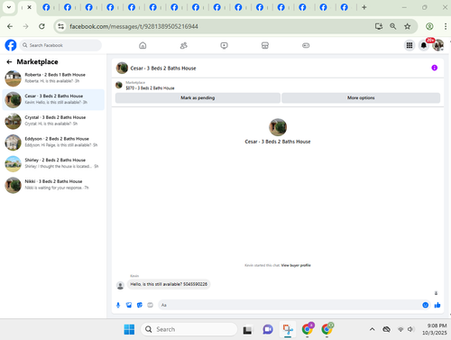Viewport: 451px width, 340px height.
Task: Click the Search Facebook field
Action: pyautogui.click(x=60, y=45)
